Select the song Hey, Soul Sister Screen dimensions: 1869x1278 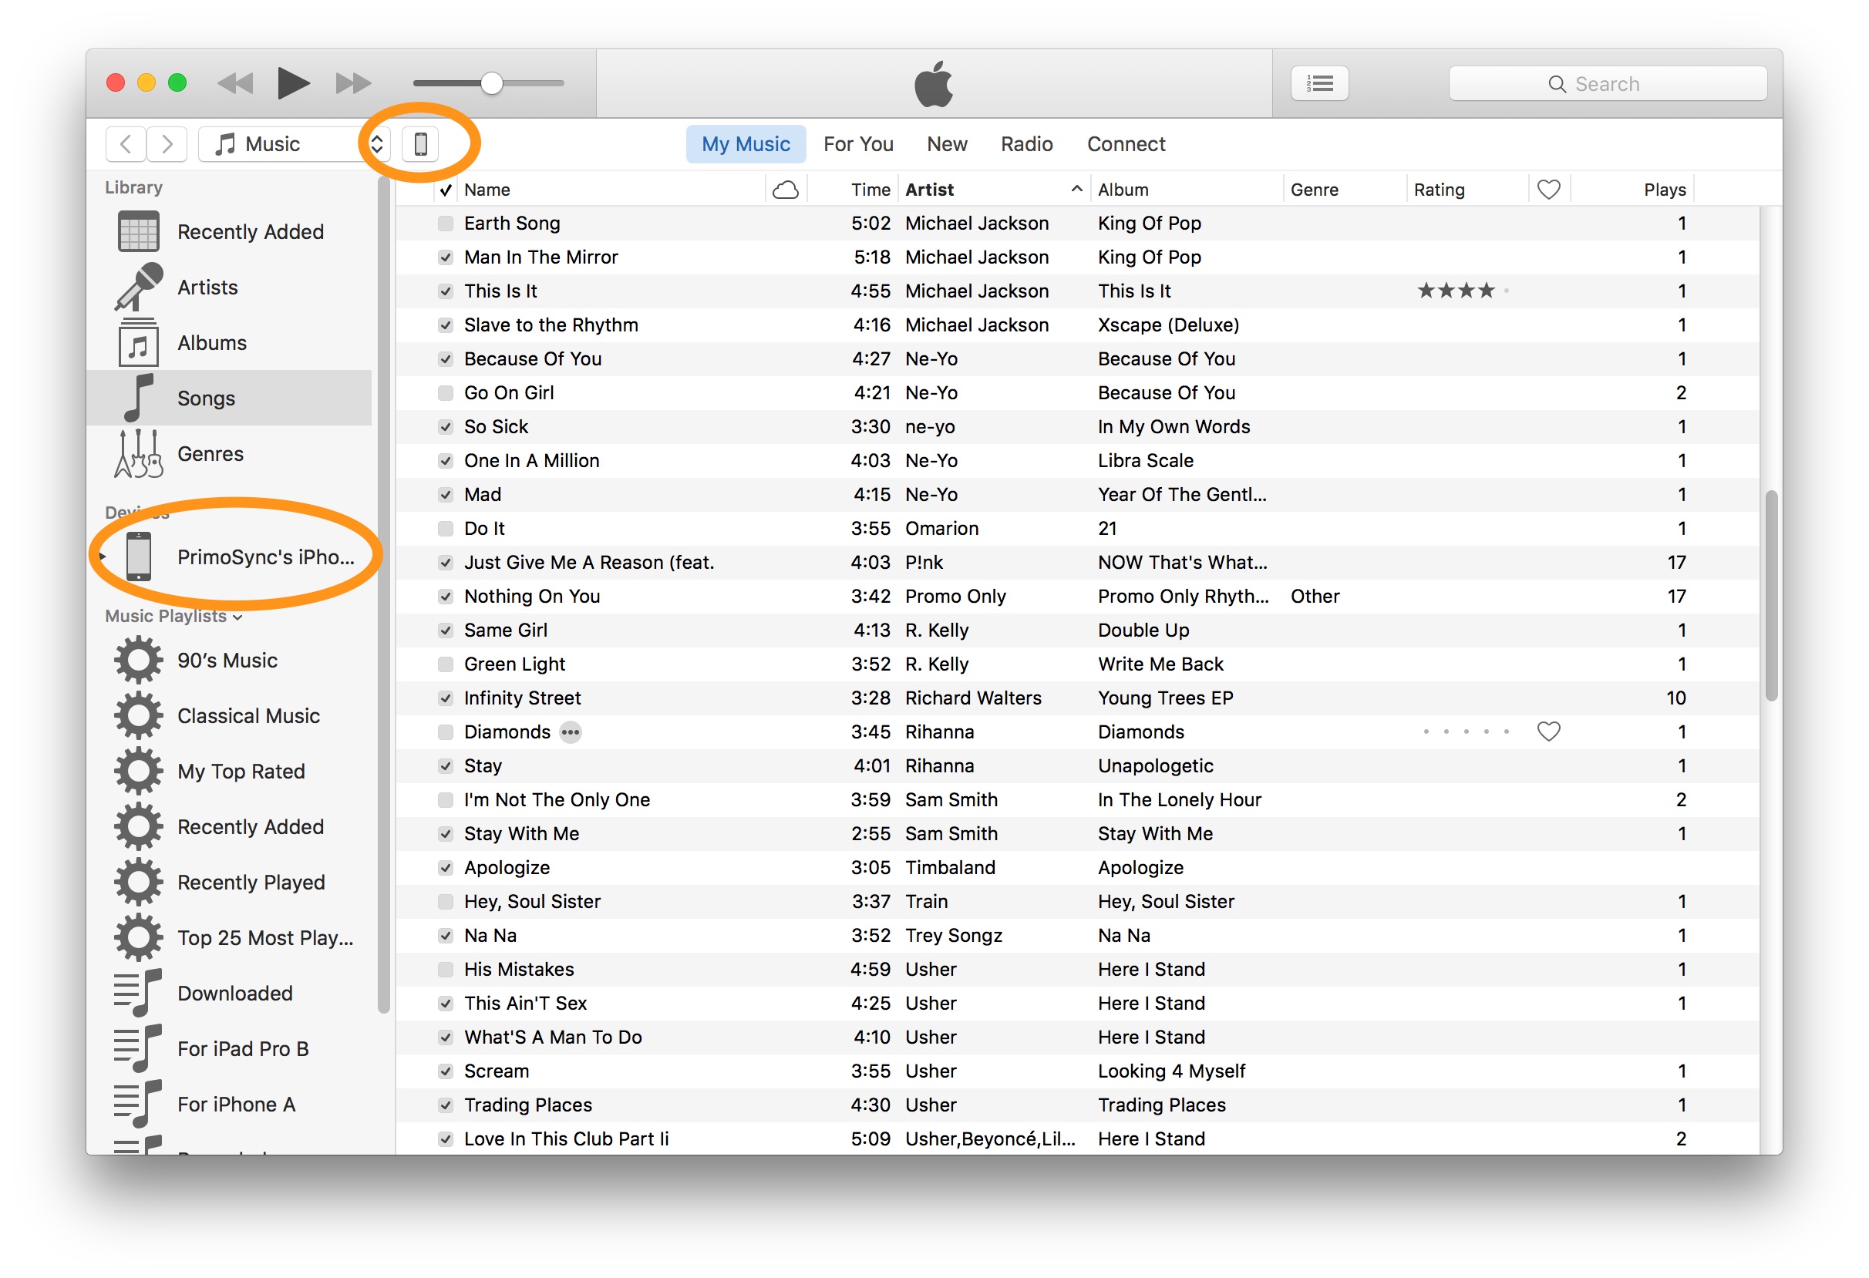coord(1078,902)
